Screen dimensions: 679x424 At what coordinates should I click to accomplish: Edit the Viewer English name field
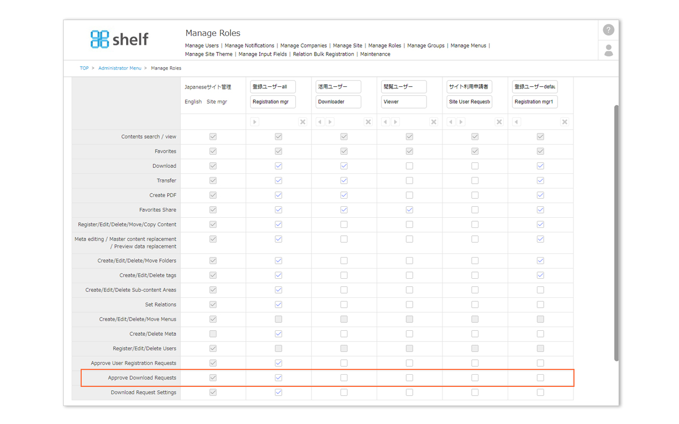[x=404, y=102]
